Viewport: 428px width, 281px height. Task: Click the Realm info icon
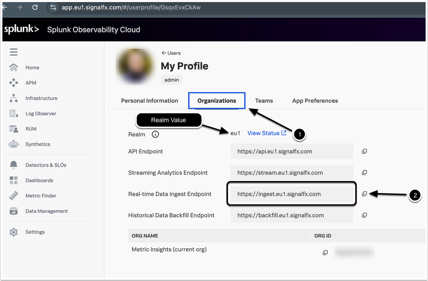click(155, 134)
